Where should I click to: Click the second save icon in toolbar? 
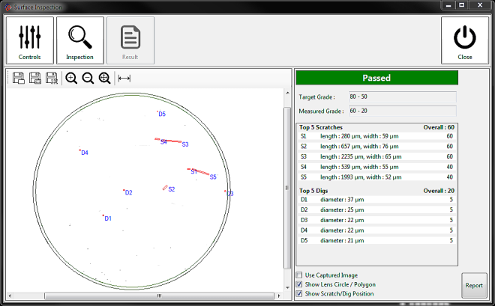click(x=35, y=79)
